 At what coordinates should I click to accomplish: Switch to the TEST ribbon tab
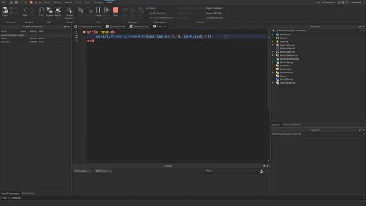(x=78, y=2)
